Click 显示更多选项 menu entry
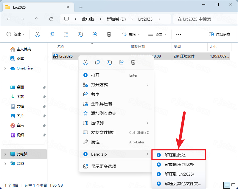Viewport: 238px width, 189px height. point(103,166)
